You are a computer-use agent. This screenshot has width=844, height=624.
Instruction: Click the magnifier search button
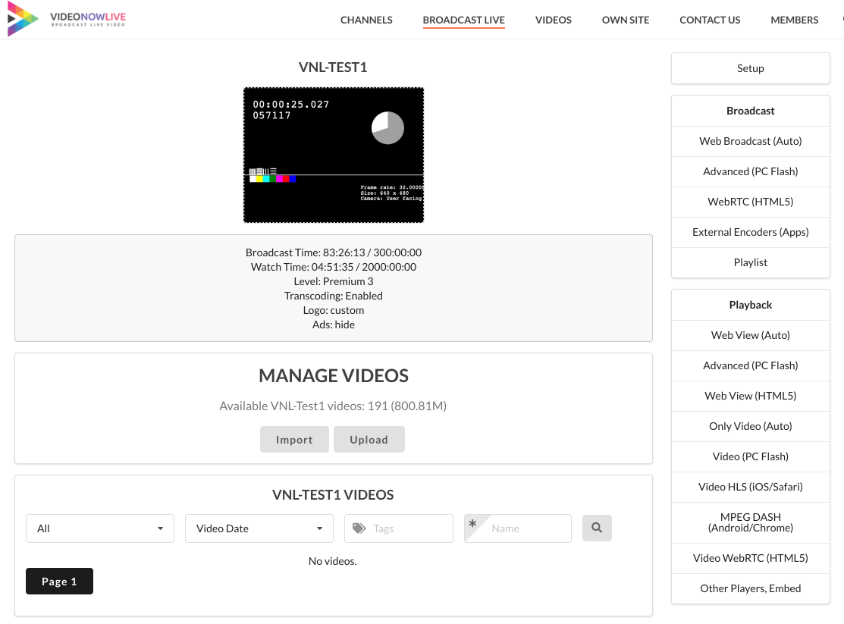pyautogui.click(x=597, y=528)
